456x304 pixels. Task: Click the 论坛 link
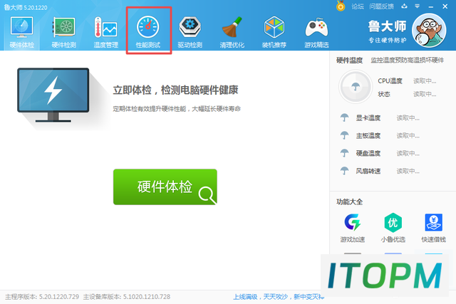358,6
